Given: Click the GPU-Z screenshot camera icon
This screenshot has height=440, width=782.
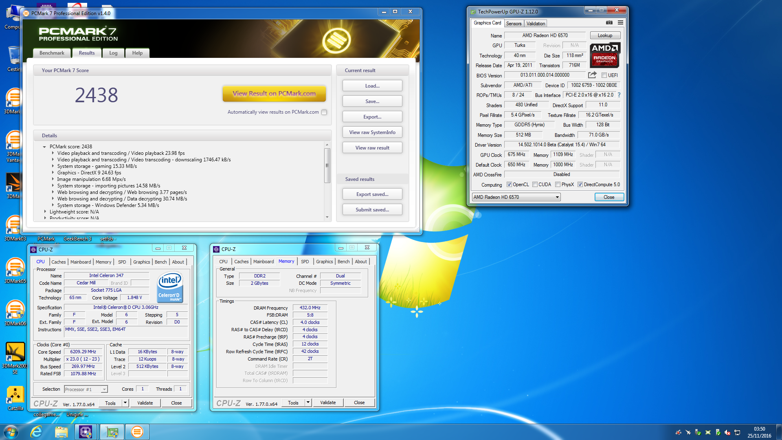Looking at the screenshot, I should coord(609,23).
